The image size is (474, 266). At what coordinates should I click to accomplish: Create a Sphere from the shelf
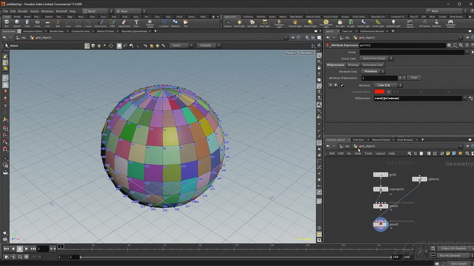pyautogui.click(x=17, y=24)
